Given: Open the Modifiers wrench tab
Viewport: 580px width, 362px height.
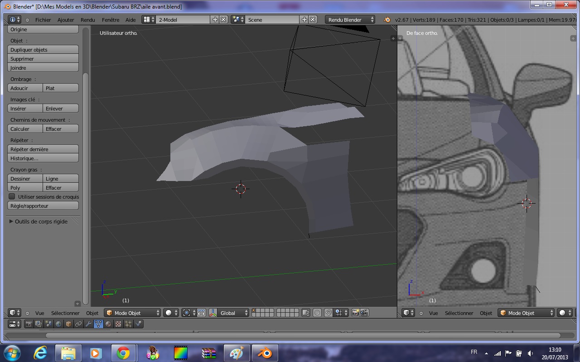Looking at the screenshot, I should [88, 324].
